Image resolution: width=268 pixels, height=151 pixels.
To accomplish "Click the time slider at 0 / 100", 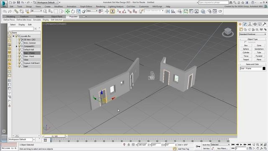I will tap(55, 136).
